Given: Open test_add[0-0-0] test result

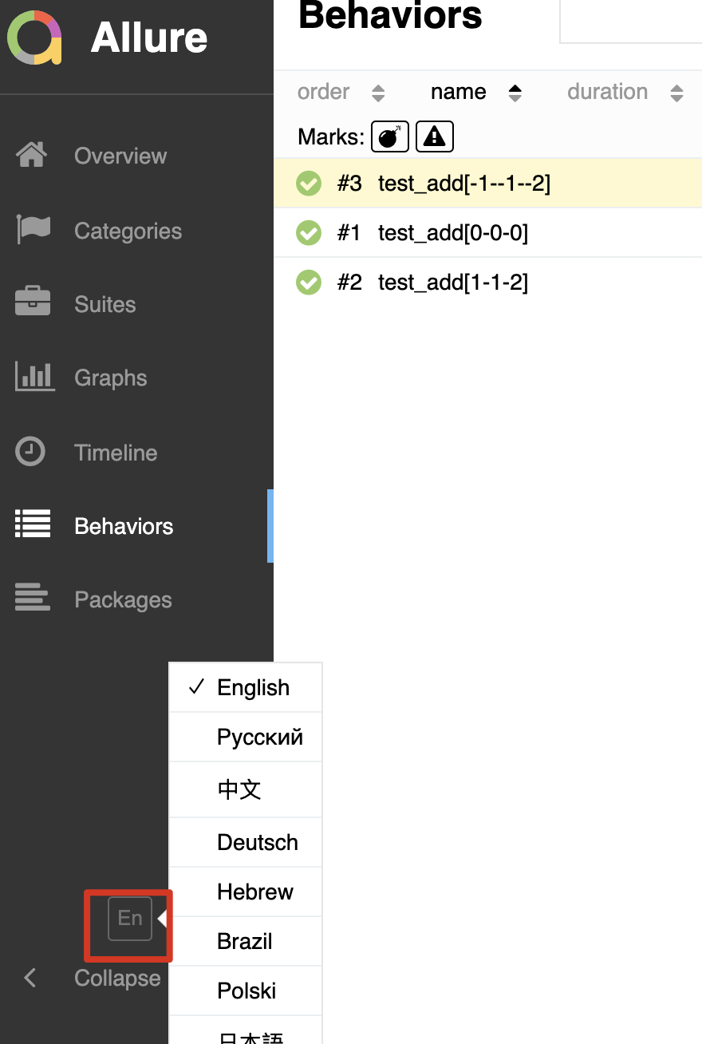Looking at the screenshot, I should tap(452, 233).
